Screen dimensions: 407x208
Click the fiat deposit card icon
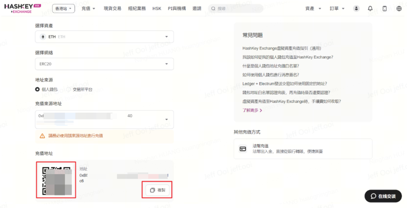(x=243, y=149)
